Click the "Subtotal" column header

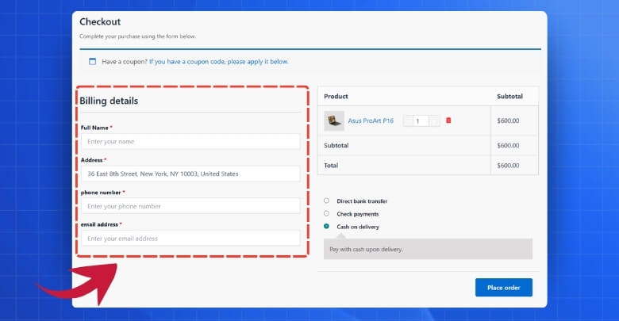[x=509, y=96]
